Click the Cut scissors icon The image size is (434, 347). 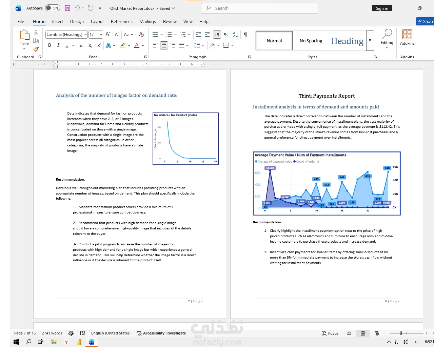click(x=36, y=32)
